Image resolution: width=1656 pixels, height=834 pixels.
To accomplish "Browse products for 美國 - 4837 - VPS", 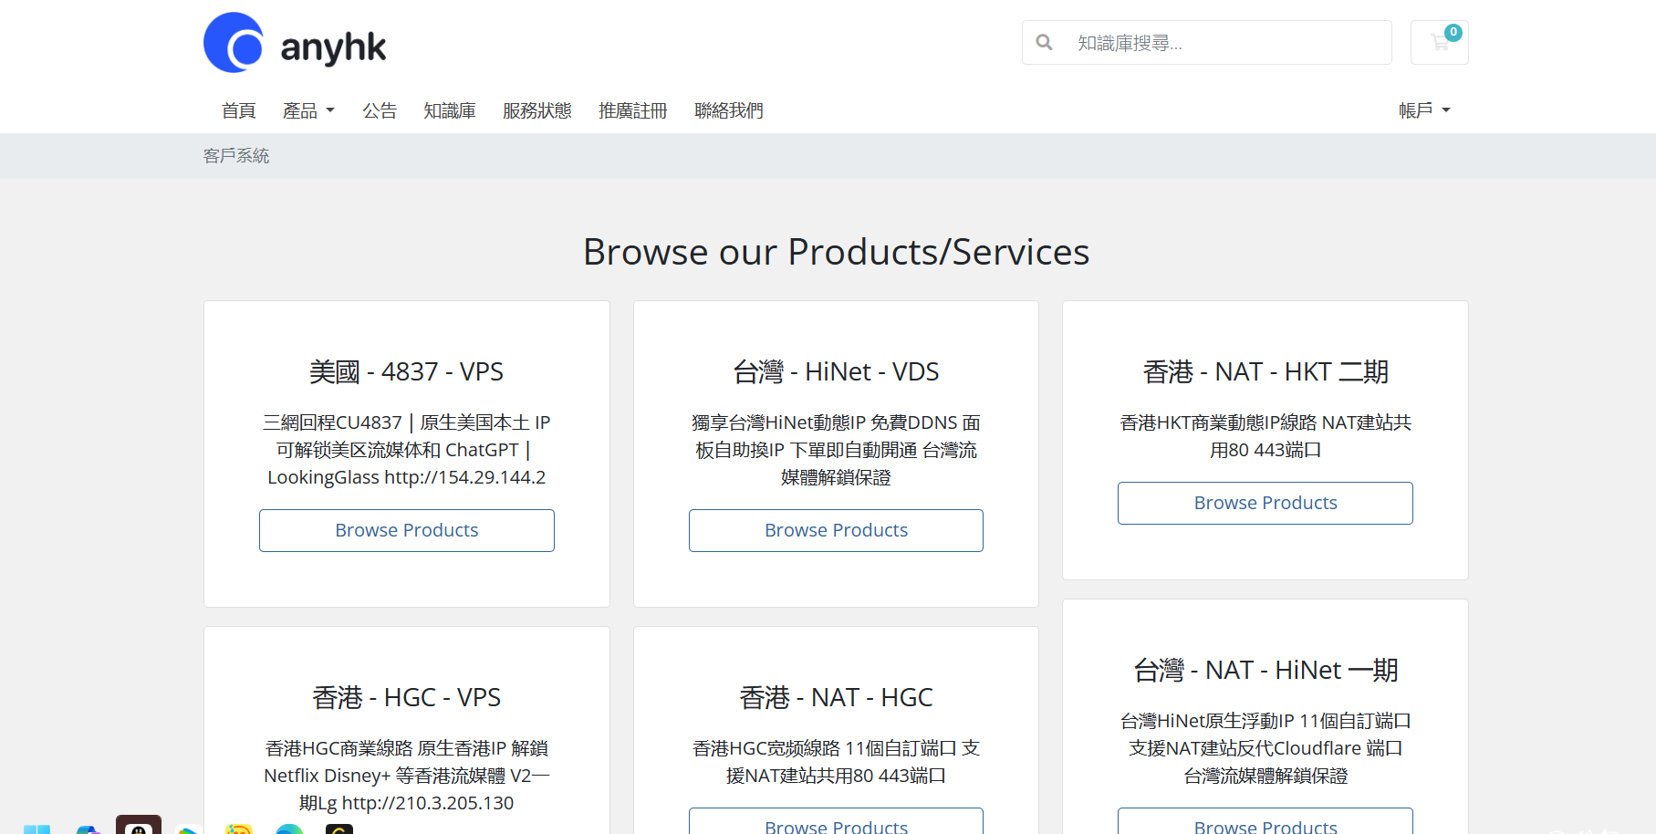I will coord(406,530).
